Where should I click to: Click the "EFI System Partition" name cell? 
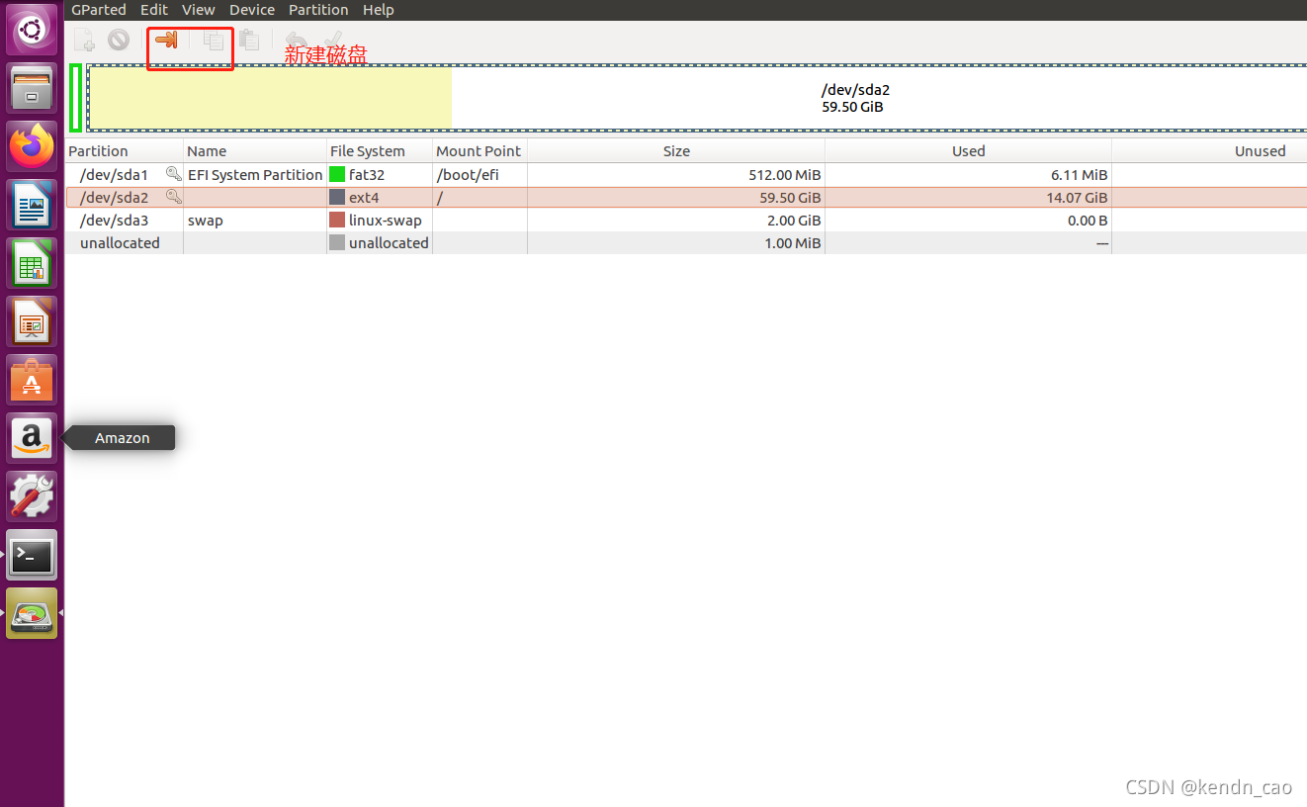(255, 174)
